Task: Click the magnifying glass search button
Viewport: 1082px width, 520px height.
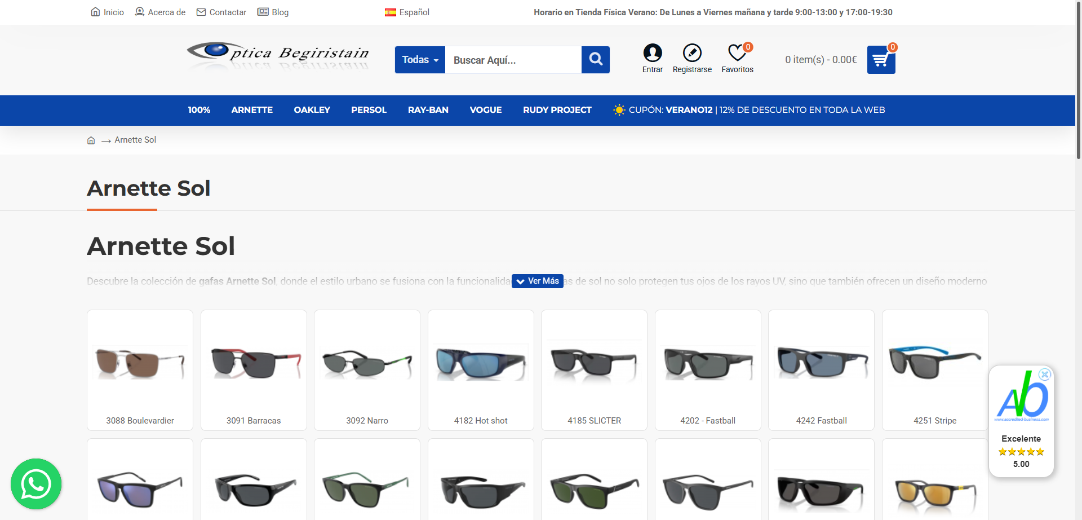Action: pos(596,59)
